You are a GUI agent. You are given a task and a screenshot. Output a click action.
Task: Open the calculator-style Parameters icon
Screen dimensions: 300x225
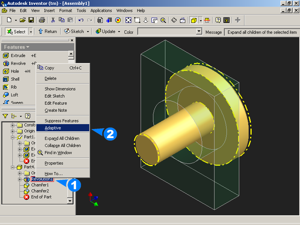tap(100, 20)
